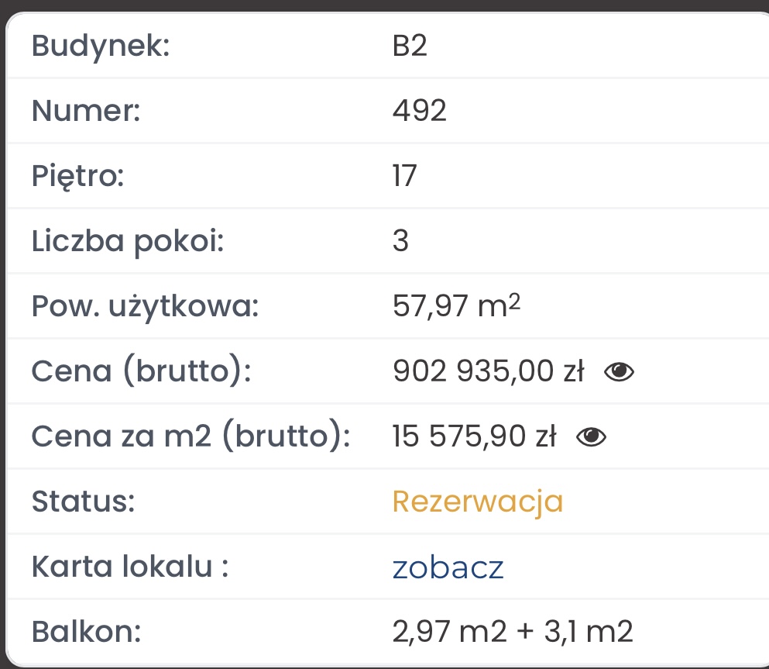Click the "Karta lokalu :" label

[130, 567]
